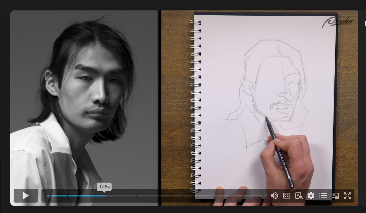Image resolution: width=366 pixels, height=213 pixels.
Task: Click the 12:54 timestamp tooltip
Action: (104, 187)
